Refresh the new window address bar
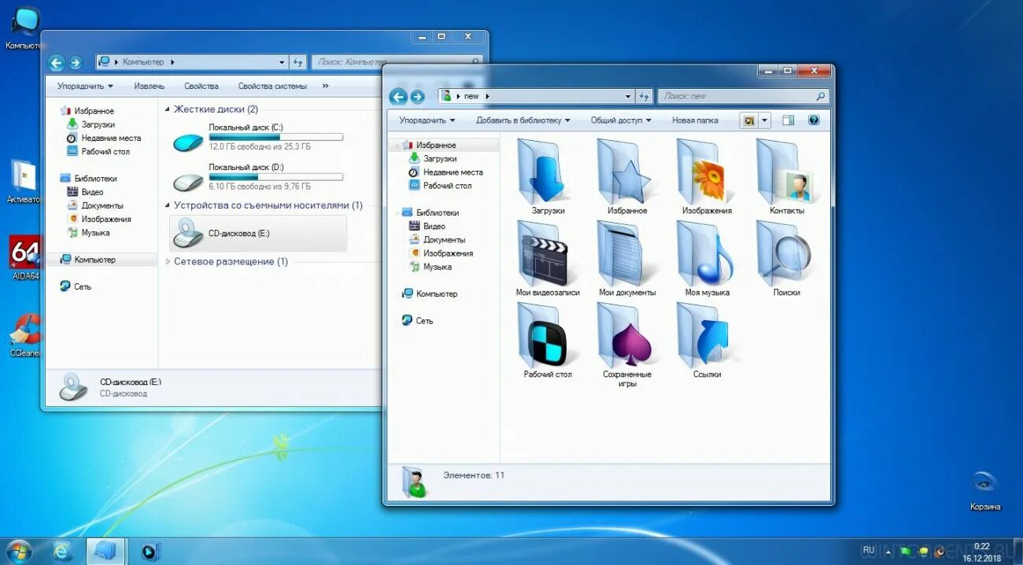 (x=644, y=96)
